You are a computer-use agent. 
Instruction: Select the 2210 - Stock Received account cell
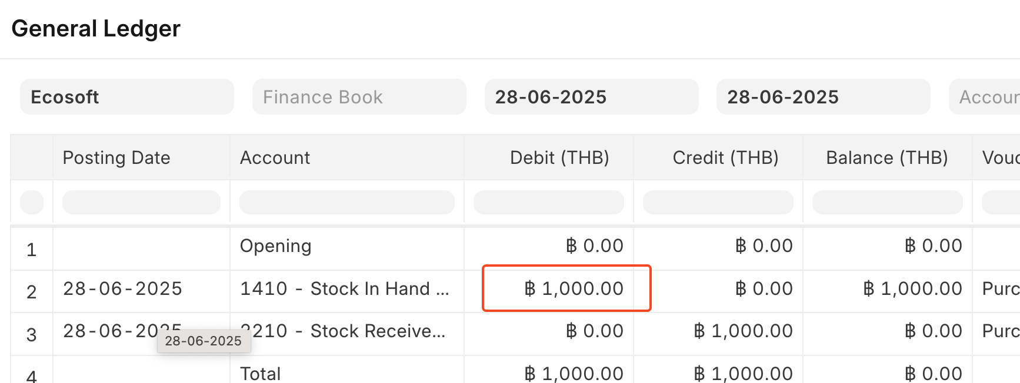[347, 331]
